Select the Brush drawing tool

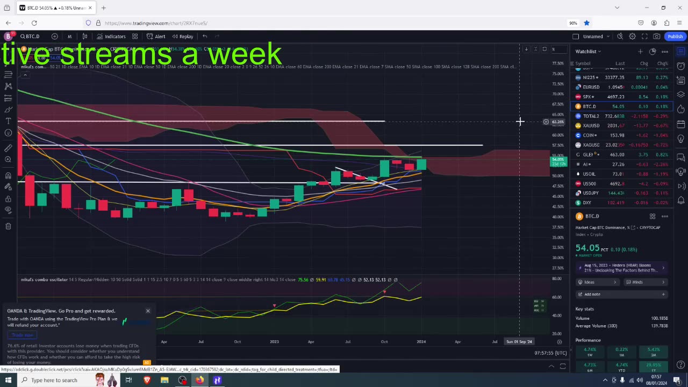click(8, 110)
